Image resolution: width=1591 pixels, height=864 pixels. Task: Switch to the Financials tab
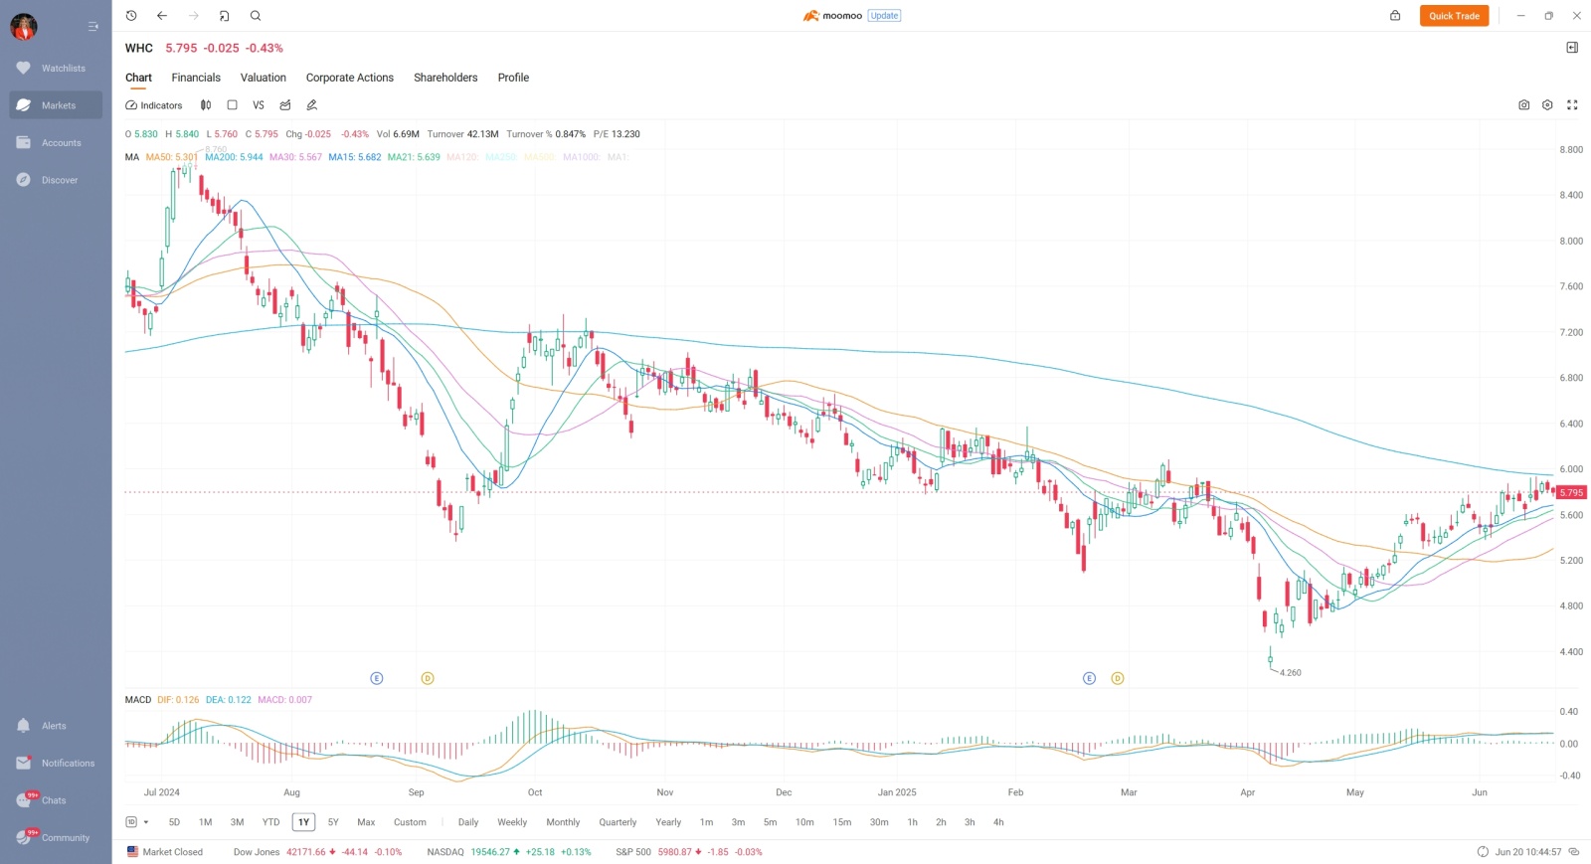point(196,78)
